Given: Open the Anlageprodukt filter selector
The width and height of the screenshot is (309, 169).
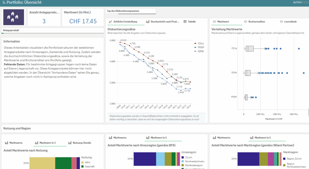Looking at the screenshot, I should (x=53, y=30).
